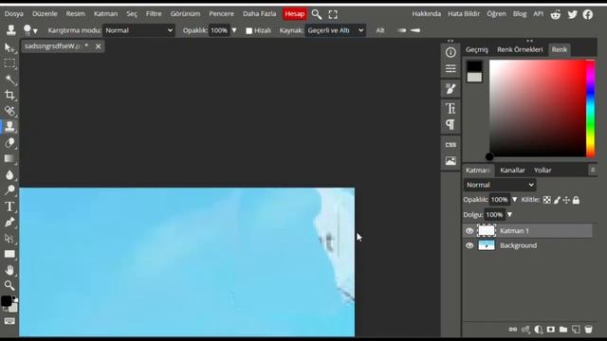Toggle lock position icon
The image size is (607, 341).
tap(566, 200)
